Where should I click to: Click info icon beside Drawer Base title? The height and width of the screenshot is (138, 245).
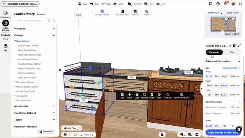pos(230,46)
